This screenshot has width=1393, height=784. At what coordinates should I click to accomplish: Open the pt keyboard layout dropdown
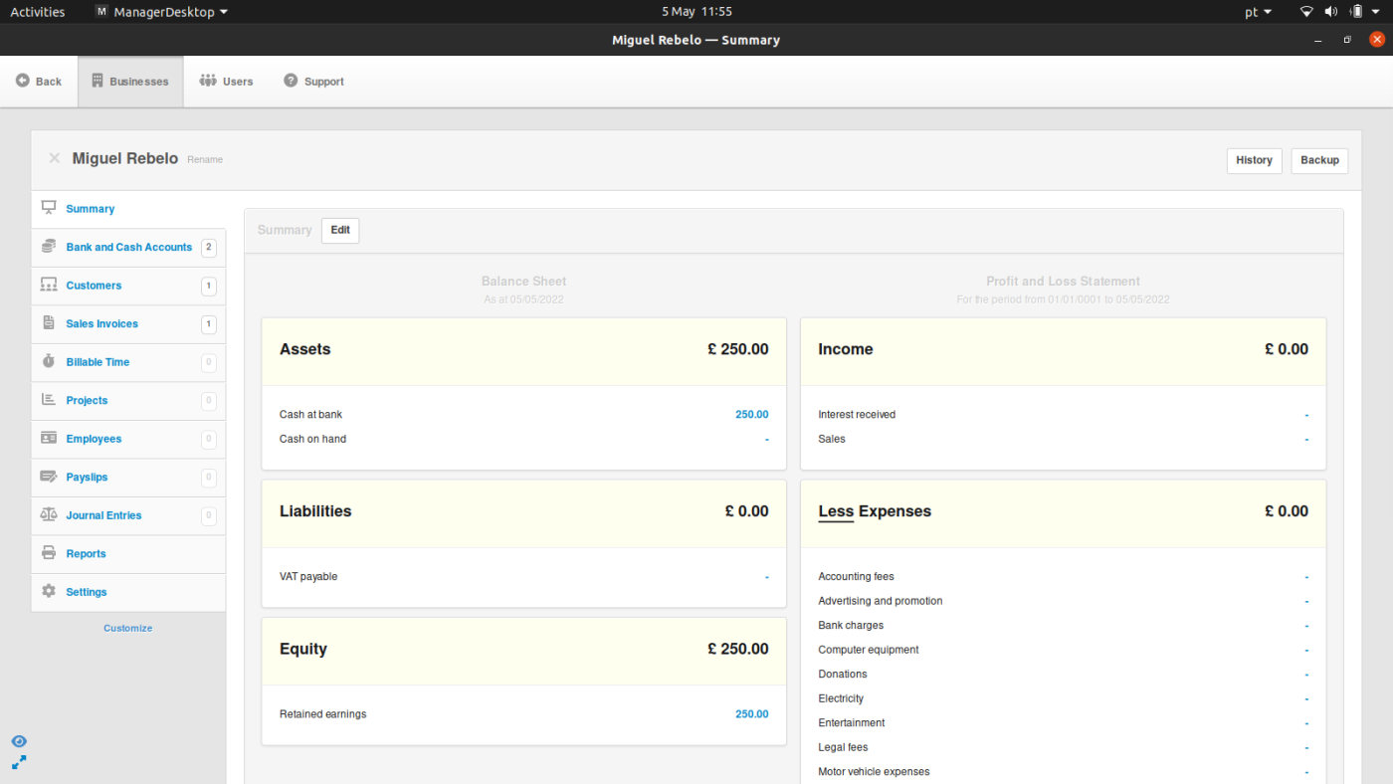[1258, 12]
